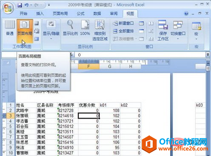Switch to the 数据 tab
This screenshot has height=156, width=211.
pyautogui.click(x=97, y=14)
